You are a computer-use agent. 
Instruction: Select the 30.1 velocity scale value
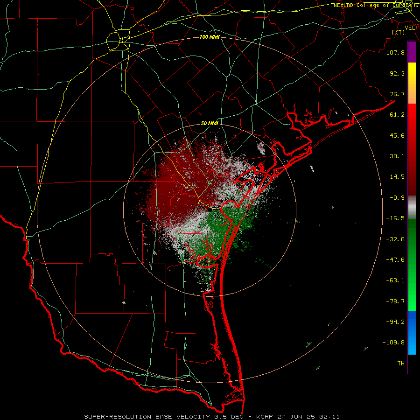click(x=397, y=156)
